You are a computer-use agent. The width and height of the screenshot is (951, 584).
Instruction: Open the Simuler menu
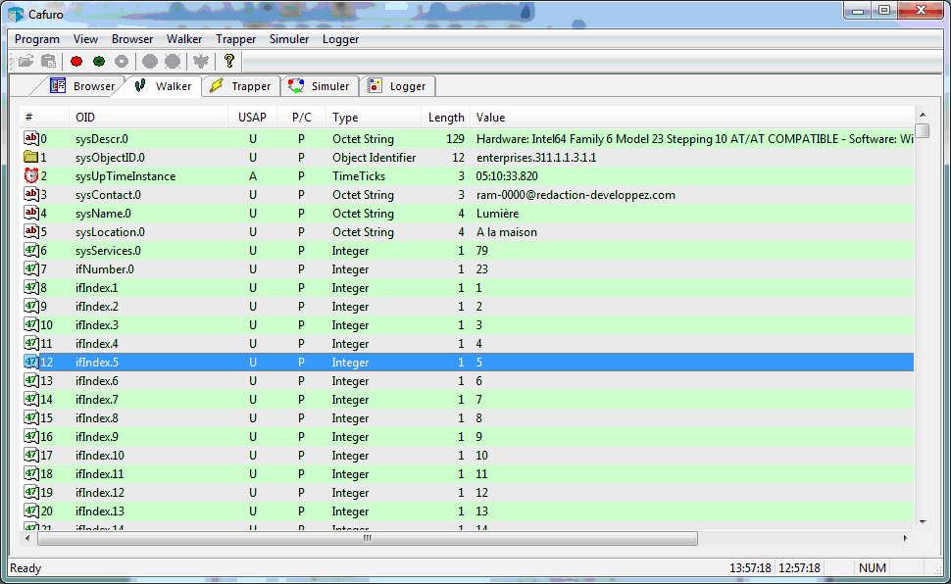pyautogui.click(x=289, y=39)
